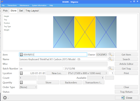Select the yellow highlighted tray compartment
This screenshot has height=101, width=140.
pos(85,32)
